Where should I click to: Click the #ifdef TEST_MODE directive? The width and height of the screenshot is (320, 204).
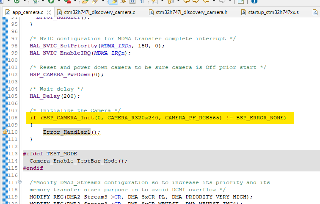click(50, 154)
